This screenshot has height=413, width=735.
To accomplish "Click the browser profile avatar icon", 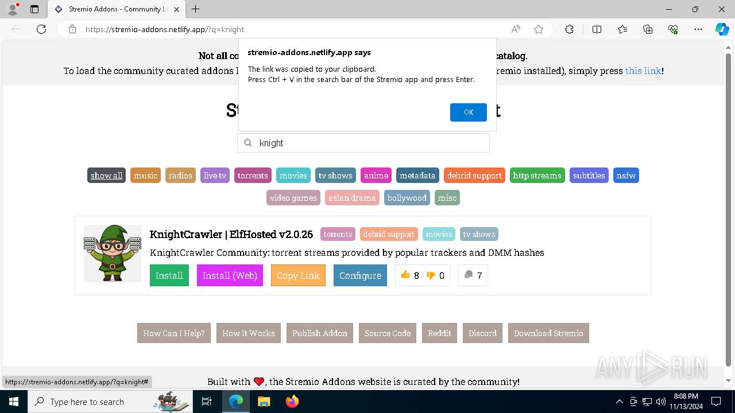I will click(13, 9).
